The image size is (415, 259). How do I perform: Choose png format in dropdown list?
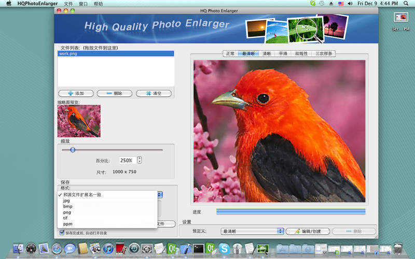(x=67, y=212)
